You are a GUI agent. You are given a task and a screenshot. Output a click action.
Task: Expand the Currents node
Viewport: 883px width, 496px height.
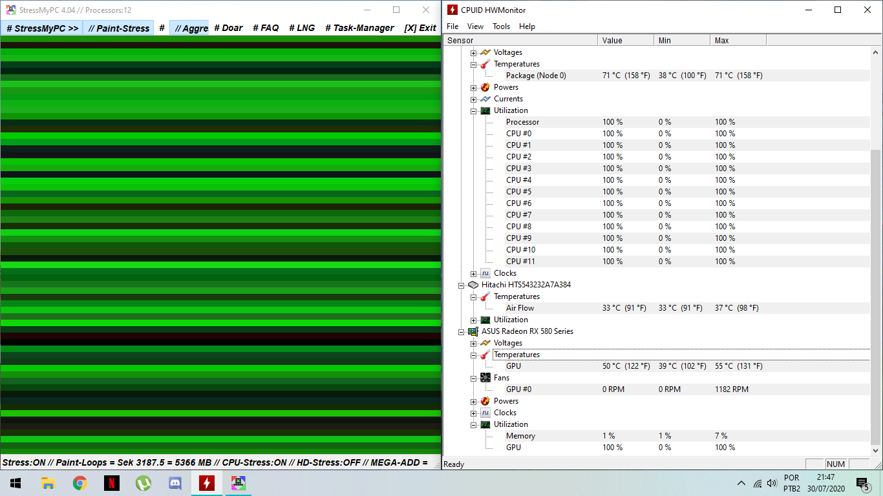tap(473, 99)
